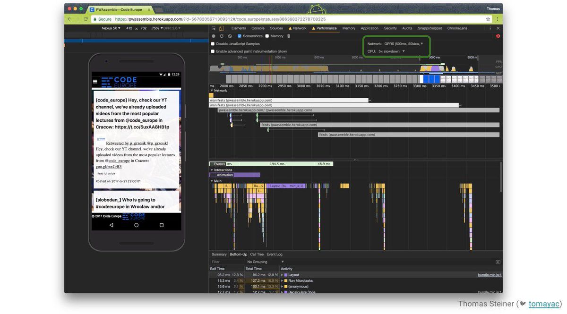Click the clear recording icon
Screen dimensions: 567x314
[230, 36]
